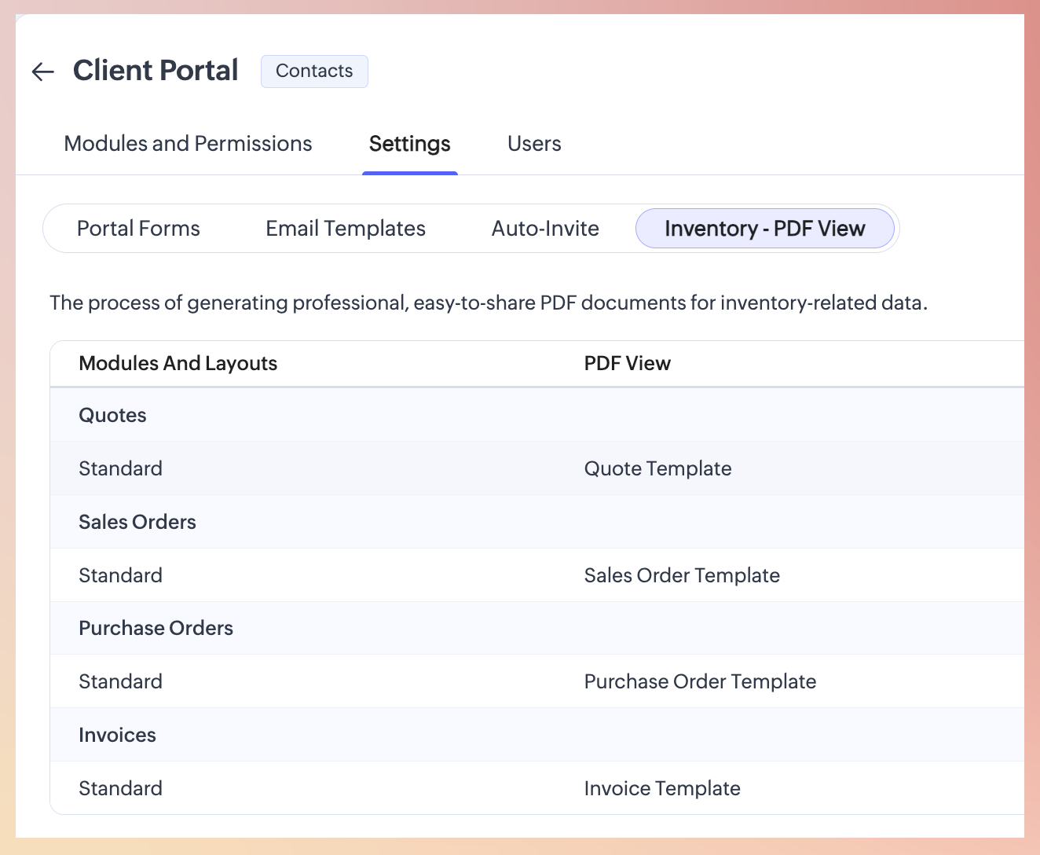Viewport: 1040px width, 855px height.
Task: Select Standard layout under Purchase Orders
Action: click(x=121, y=681)
